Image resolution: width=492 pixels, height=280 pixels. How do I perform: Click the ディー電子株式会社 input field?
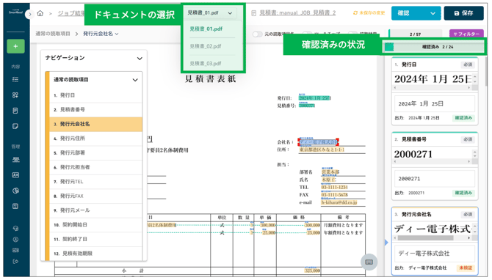[435, 253]
